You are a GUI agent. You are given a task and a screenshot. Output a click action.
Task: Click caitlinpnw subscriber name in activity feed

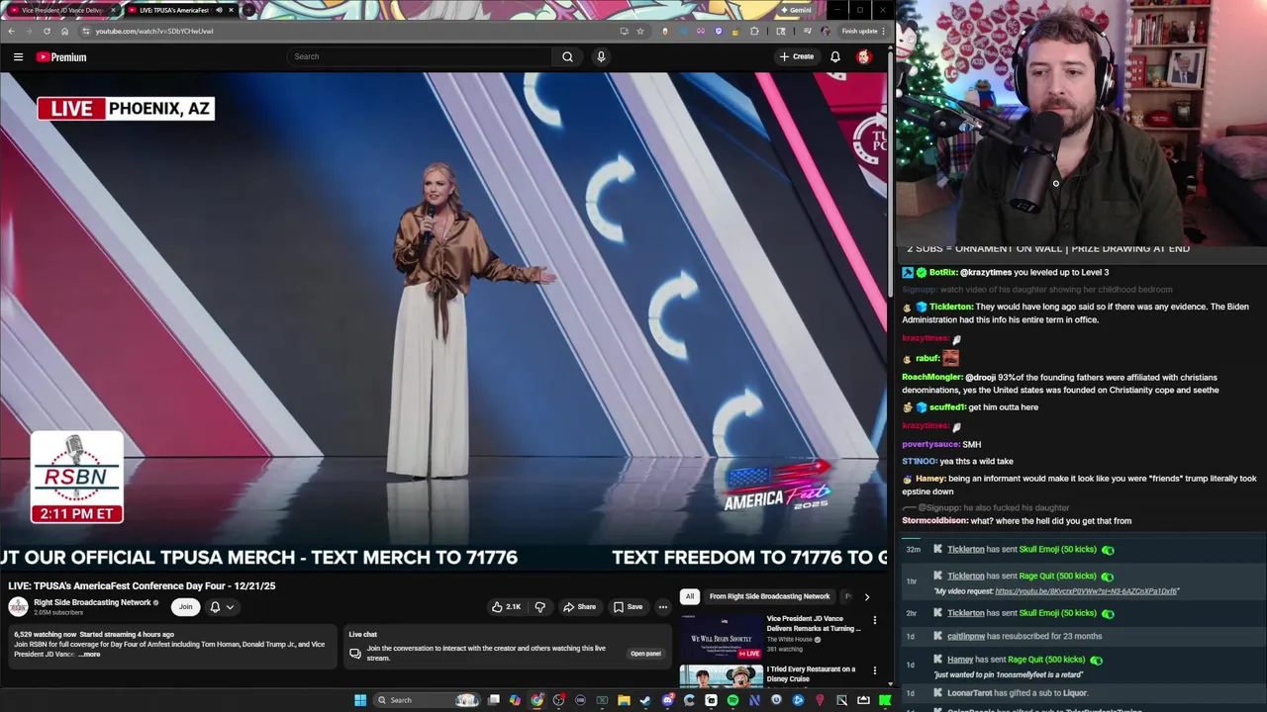pyautogui.click(x=966, y=637)
